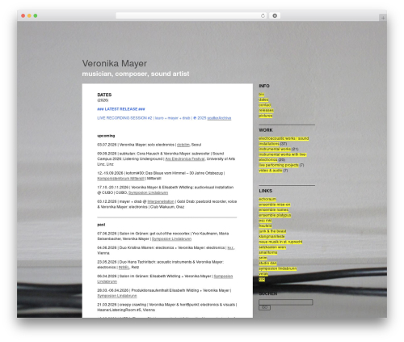Open instrumental works (21) category
This screenshot has width=404, height=342.
pyautogui.click(x=275, y=149)
